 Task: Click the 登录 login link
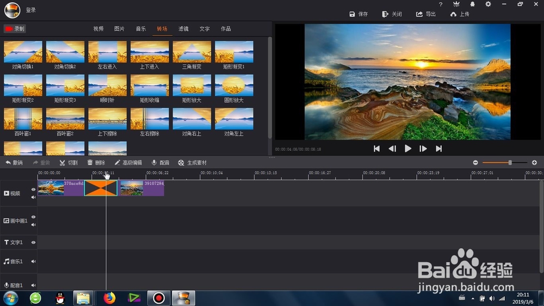pyautogui.click(x=31, y=10)
